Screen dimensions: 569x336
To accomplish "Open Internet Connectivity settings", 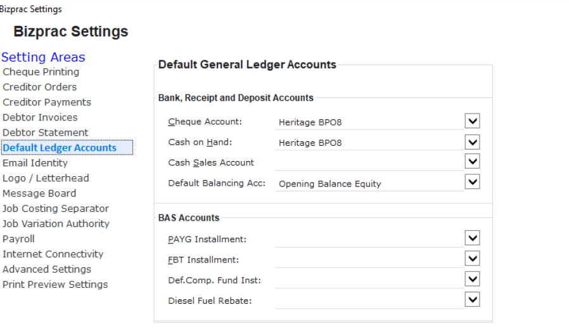I will point(53,254).
